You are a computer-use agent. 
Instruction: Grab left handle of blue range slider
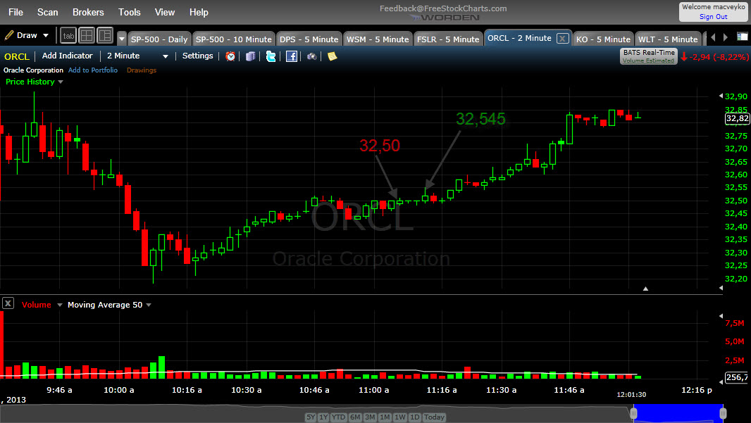(x=633, y=413)
